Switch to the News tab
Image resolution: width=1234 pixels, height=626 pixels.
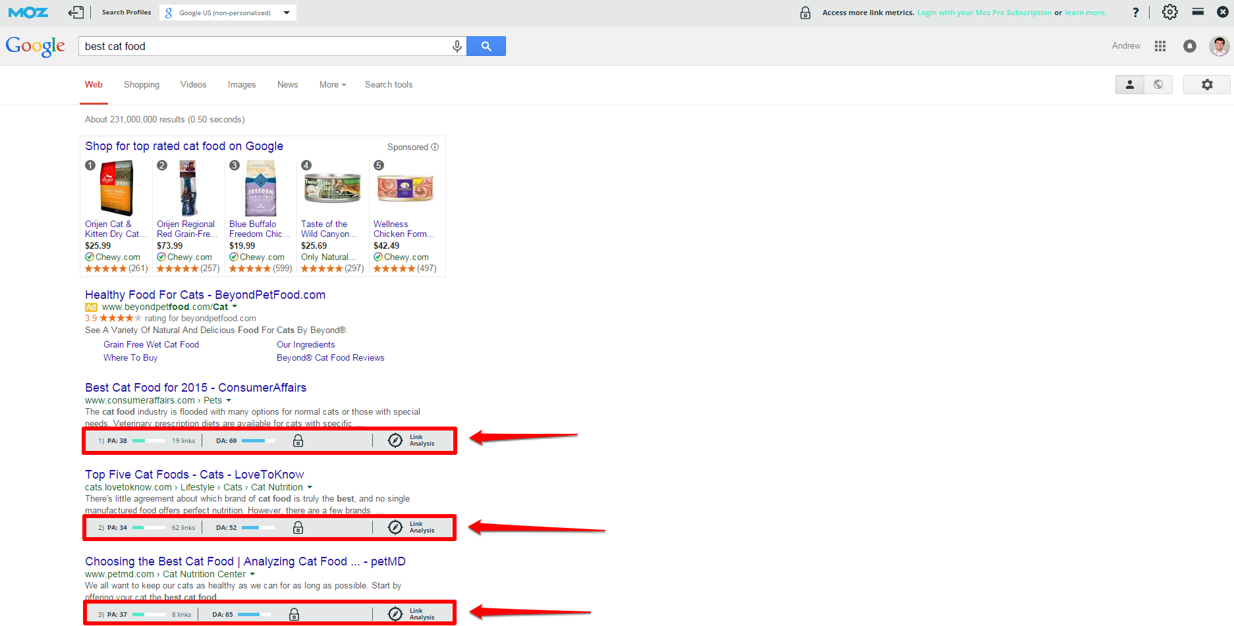pyautogui.click(x=287, y=84)
